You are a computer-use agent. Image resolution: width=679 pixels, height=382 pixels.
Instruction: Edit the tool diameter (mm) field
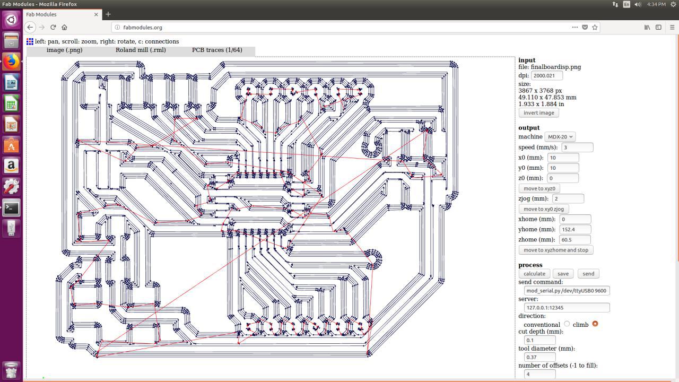pyautogui.click(x=539, y=357)
